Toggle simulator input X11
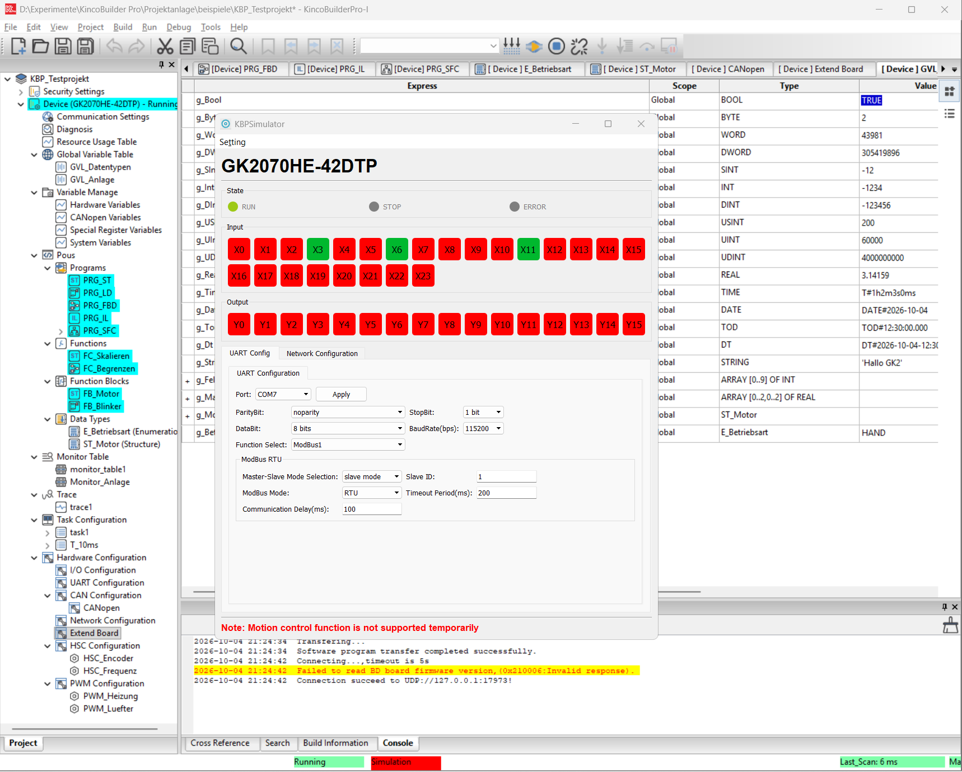 [528, 250]
